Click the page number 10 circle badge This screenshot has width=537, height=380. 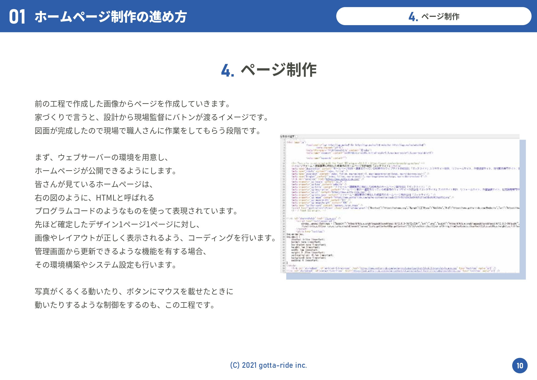(x=520, y=365)
